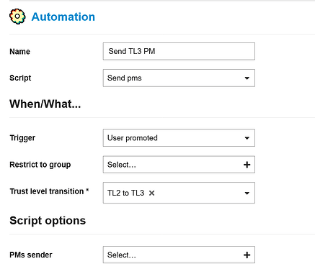The image size is (315, 269).
Task: Click the plus icon in Restrict to group
Action: click(x=247, y=165)
